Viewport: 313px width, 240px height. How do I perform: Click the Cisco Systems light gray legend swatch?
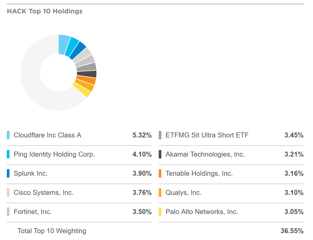click(8, 193)
